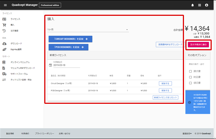The height and width of the screenshot is (139, 216).
Task: Add a PCB DESIGNER license
Action: click(x=68, y=47)
